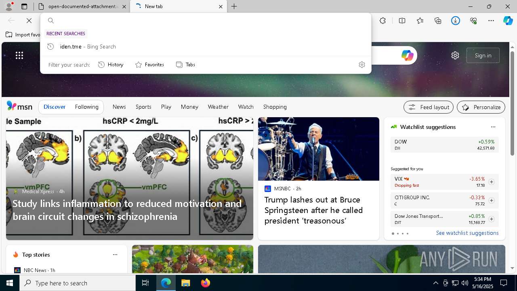Open the Weather menu item
The image size is (517, 291).
pos(218,107)
